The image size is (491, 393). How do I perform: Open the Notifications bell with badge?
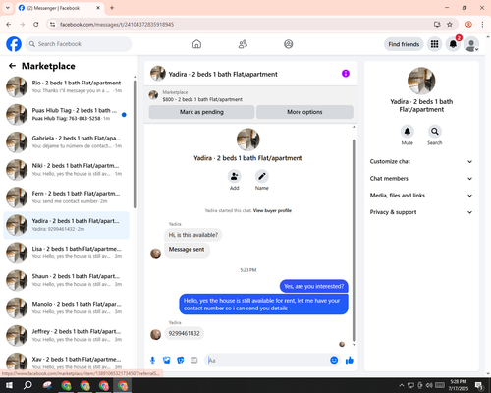(x=453, y=44)
